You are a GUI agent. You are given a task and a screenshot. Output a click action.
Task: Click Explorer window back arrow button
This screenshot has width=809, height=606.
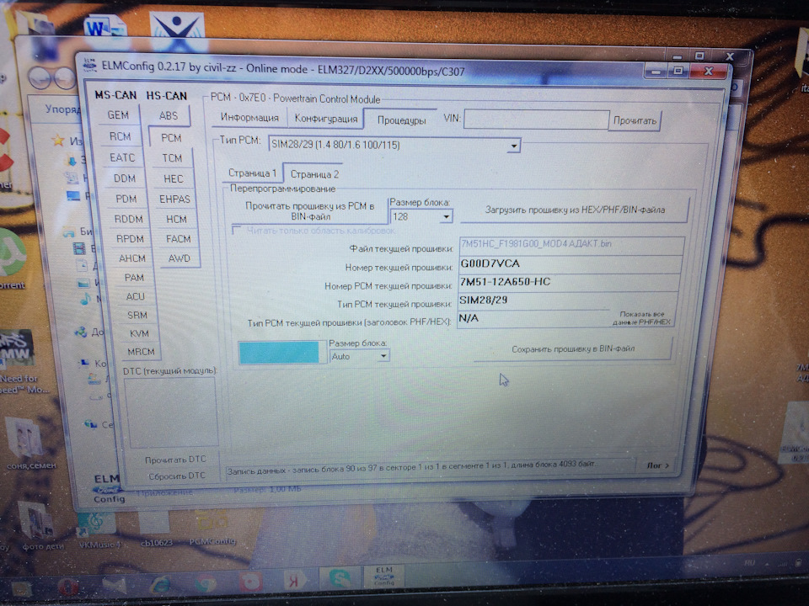click(40, 78)
